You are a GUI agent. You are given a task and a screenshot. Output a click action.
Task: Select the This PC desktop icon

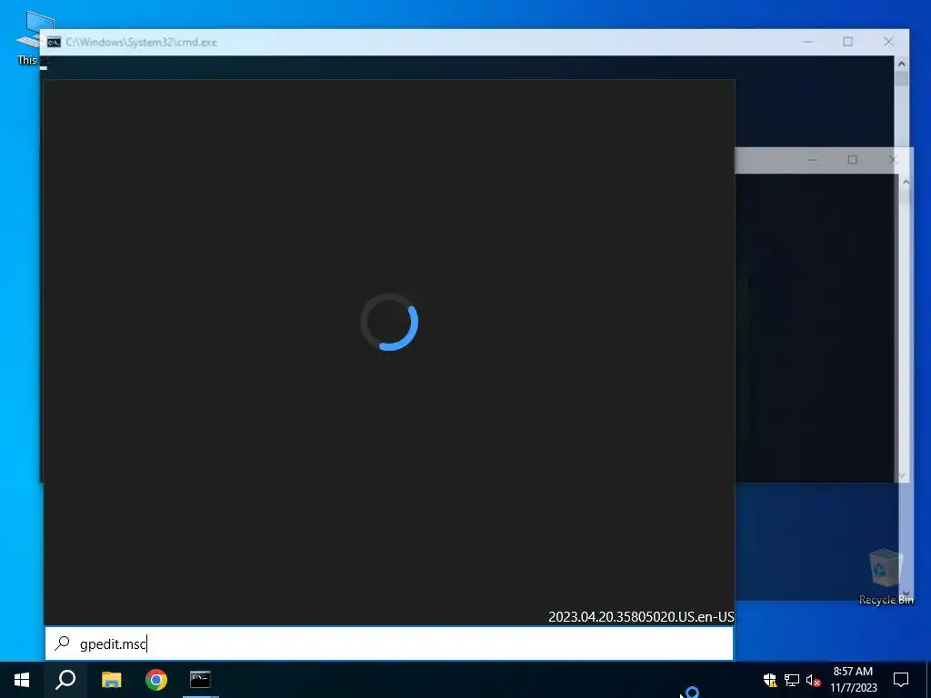point(34,37)
